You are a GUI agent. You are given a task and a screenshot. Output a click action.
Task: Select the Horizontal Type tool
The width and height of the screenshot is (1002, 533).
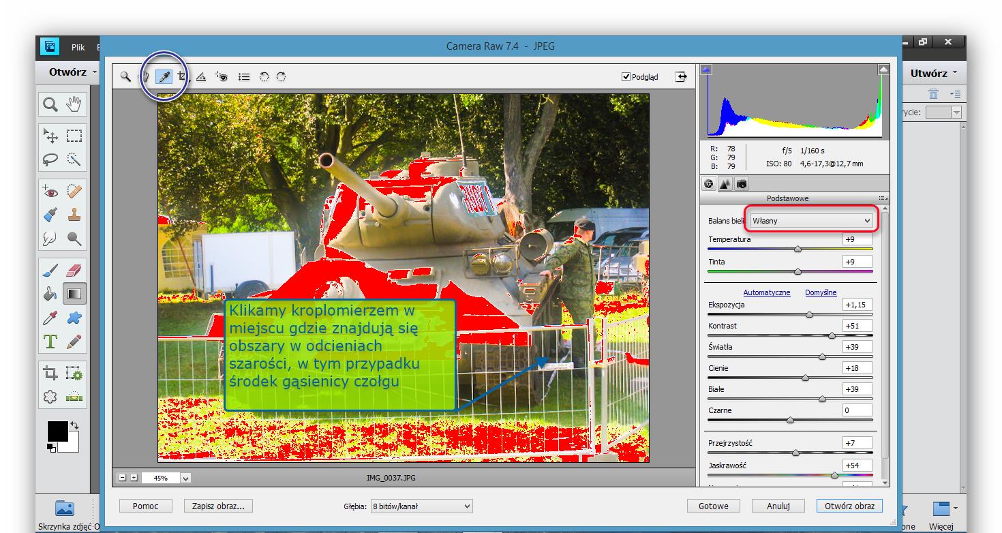tap(50, 341)
